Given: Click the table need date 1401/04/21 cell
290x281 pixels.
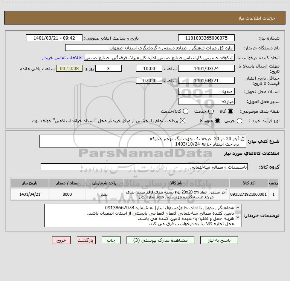Looking at the screenshot, I should pos(30,194).
